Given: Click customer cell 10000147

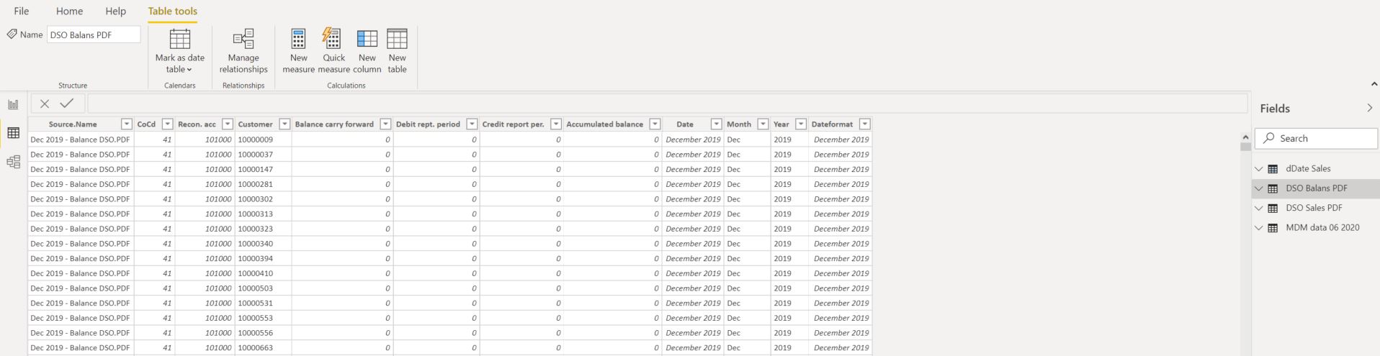Looking at the screenshot, I should [263, 169].
